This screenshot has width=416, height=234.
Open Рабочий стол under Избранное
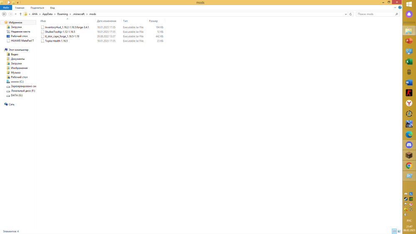point(19,36)
